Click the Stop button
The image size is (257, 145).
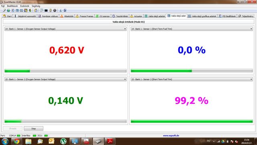point(34,128)
